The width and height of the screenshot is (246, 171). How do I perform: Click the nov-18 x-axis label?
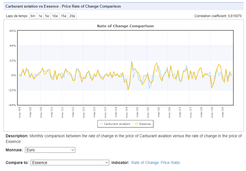(212, 112)
